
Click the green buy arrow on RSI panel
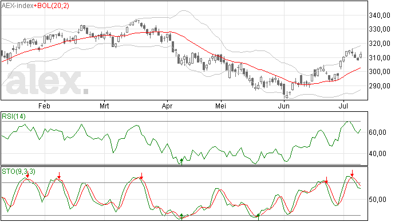181,162
